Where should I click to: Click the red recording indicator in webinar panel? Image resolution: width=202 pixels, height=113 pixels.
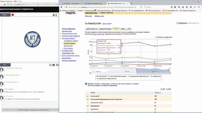(13, 15)
